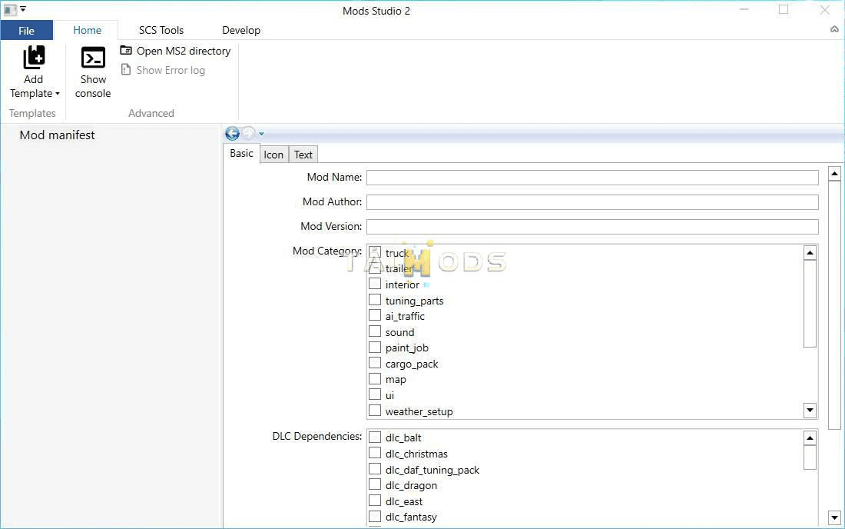Enable the dlc_east dependency checkbox
This screenshot has height=529, width=845.
click(375, 501)
